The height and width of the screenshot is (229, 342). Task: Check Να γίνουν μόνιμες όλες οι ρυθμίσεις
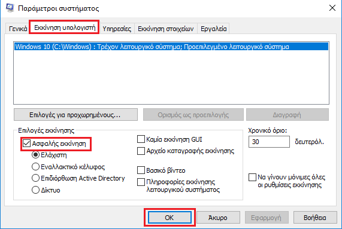(x=252, y=177)
